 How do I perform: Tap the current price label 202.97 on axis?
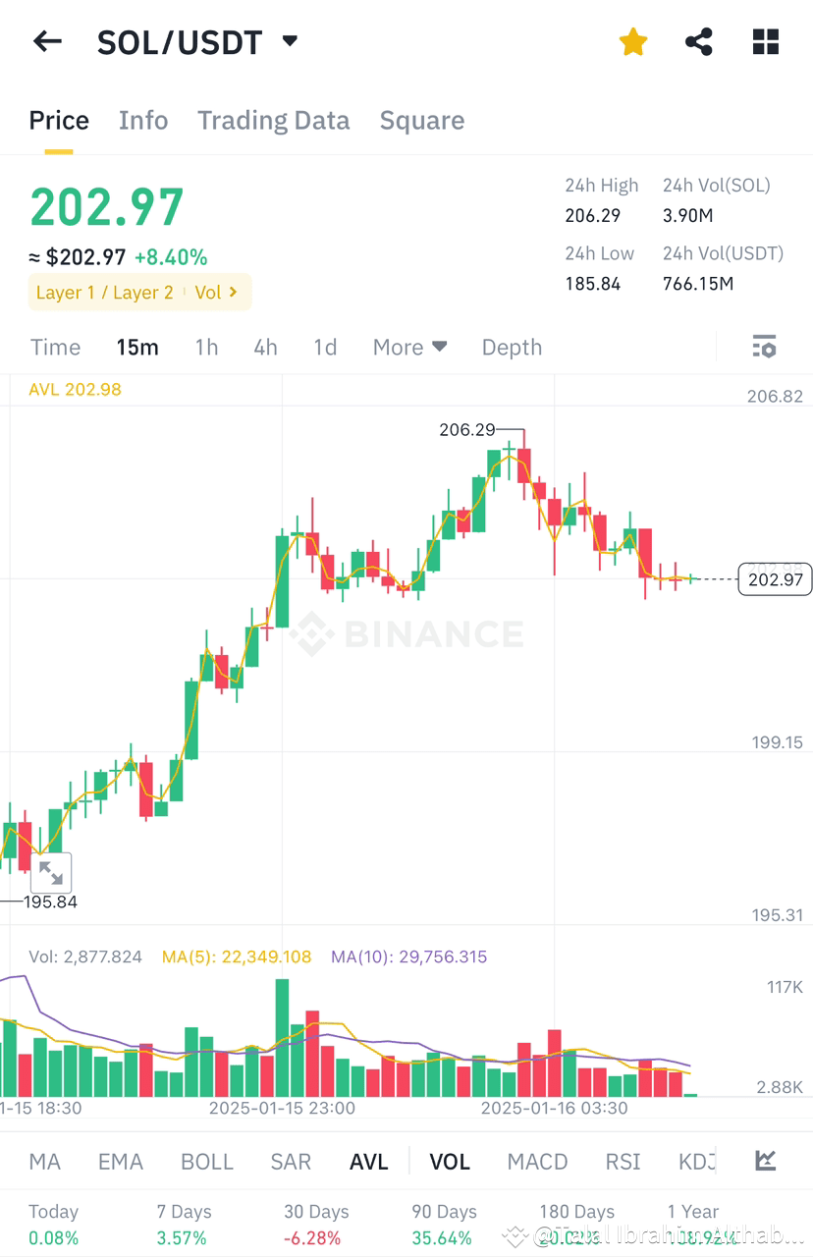coord(775,579)
